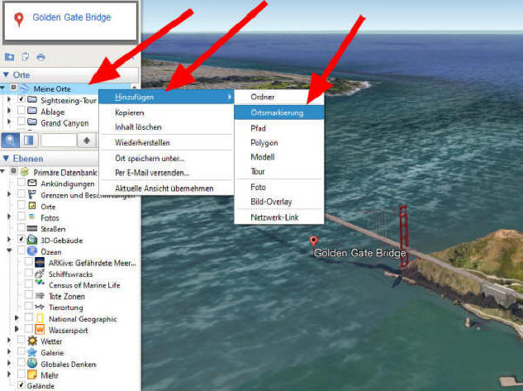Collapse the Ozean tree node
This screenshot has height=391, width=523.
[x=9, y=250]
